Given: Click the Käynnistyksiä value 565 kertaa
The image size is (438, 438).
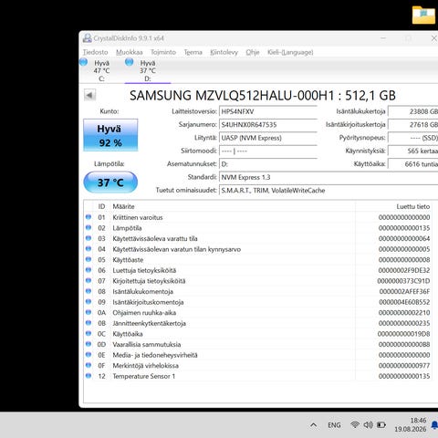Looking at the screenshot, I should (x=413, y=151).
